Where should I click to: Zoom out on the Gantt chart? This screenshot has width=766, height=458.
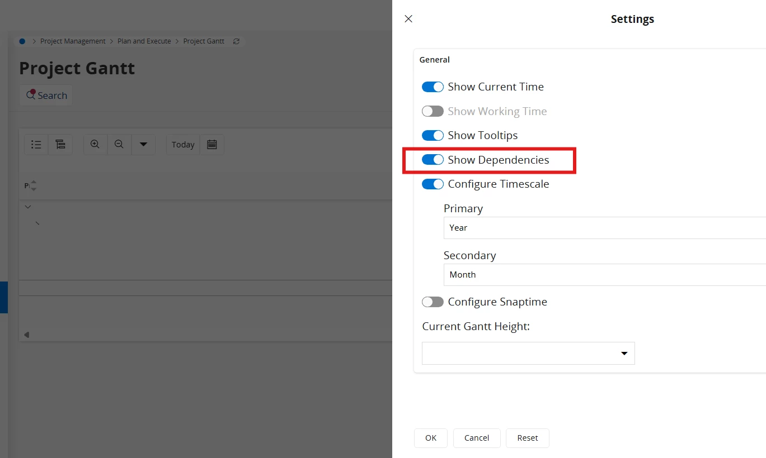tap(119, 144)
